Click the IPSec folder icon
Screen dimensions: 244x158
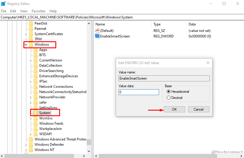coord(36,81)
